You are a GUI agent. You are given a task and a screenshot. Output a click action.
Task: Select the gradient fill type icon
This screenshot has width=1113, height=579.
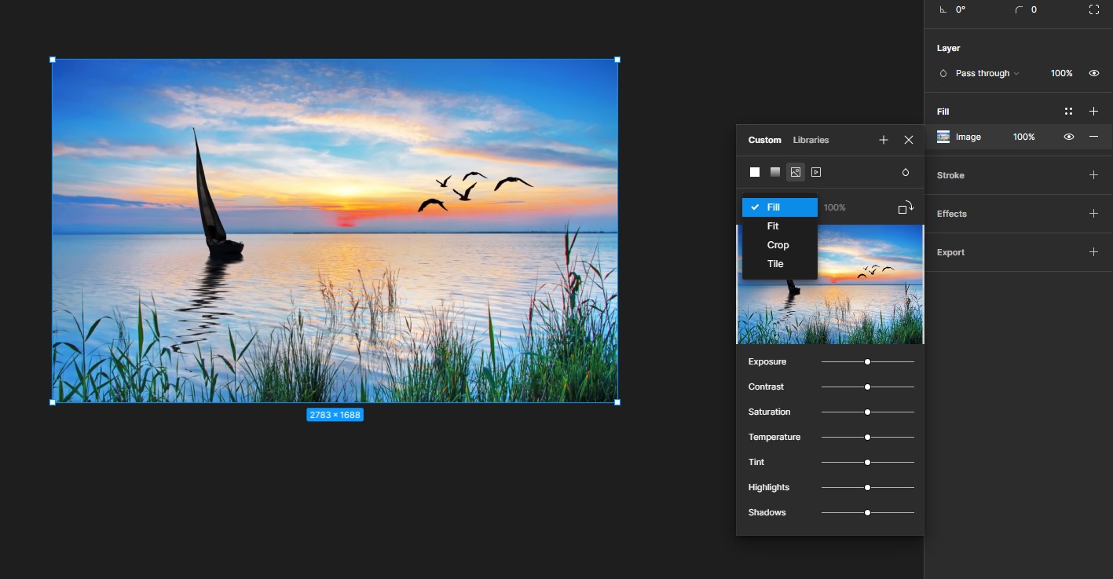click(775, 172)
